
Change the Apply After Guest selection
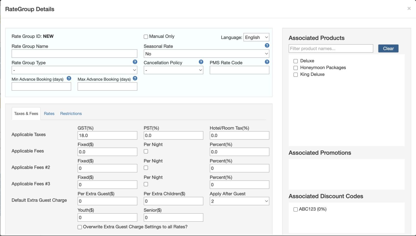click(x=239, y=201)
